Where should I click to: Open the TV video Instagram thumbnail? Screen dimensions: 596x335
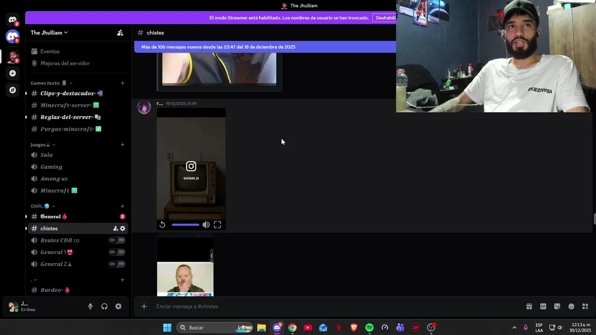click(191, 169)
